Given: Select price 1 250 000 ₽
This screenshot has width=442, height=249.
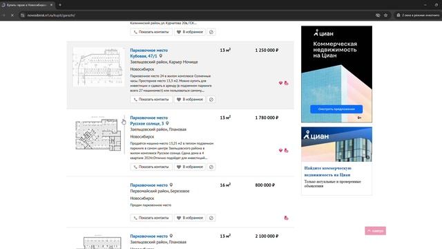Looking at the screenshot, I should point(267,50).
